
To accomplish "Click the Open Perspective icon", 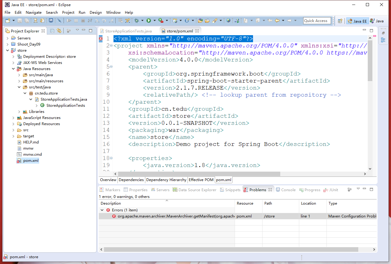I will 340,21.
